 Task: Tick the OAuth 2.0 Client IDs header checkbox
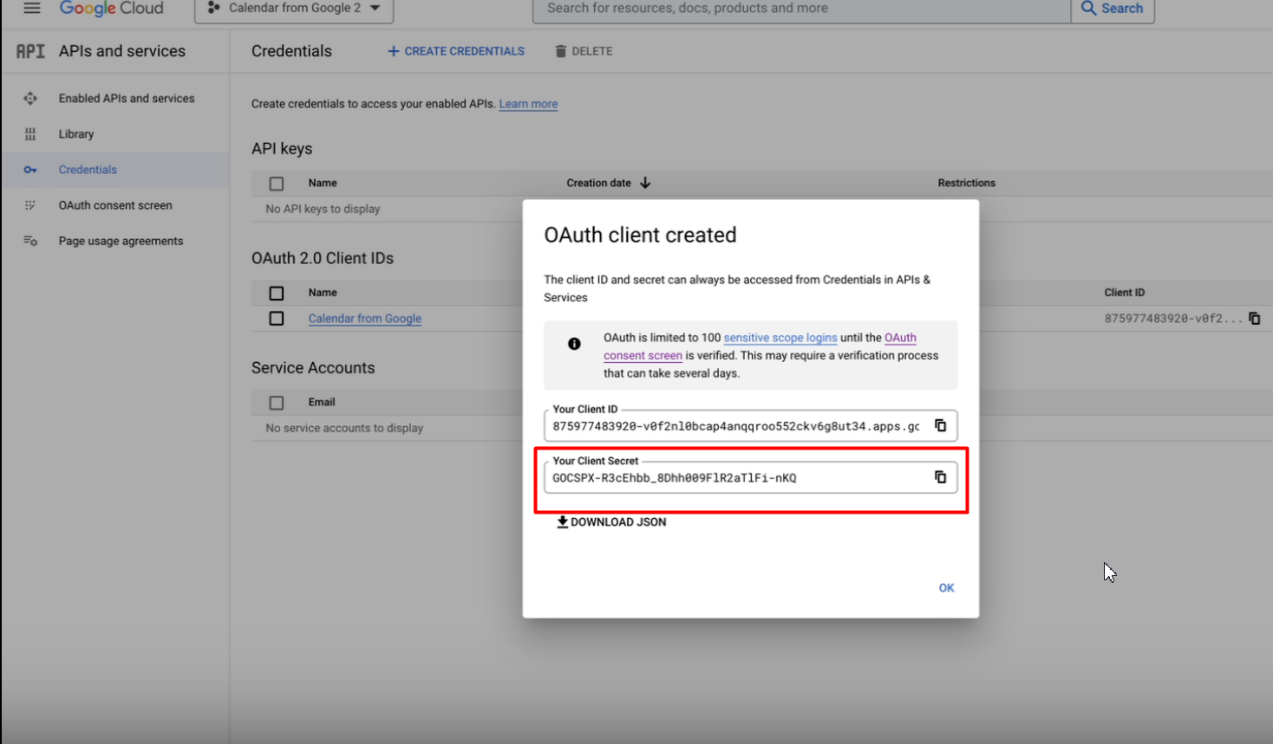point(277,294)
